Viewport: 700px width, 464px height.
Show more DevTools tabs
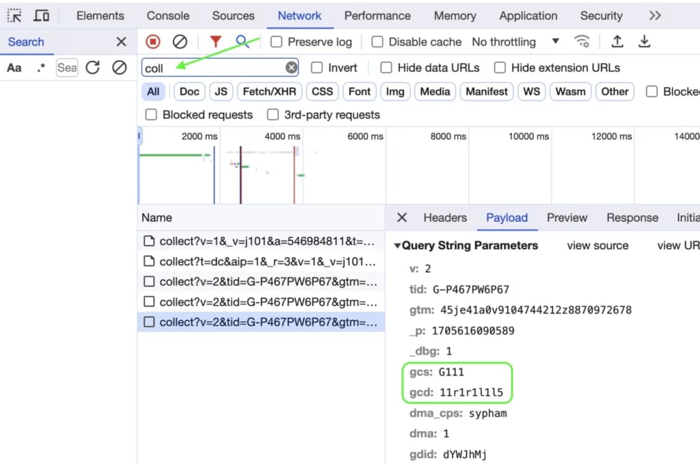pos(655,16)
